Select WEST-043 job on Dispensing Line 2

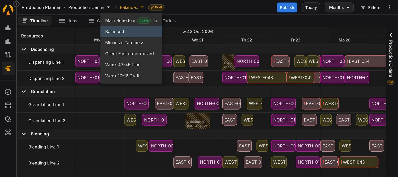click(x=266, y=77)
